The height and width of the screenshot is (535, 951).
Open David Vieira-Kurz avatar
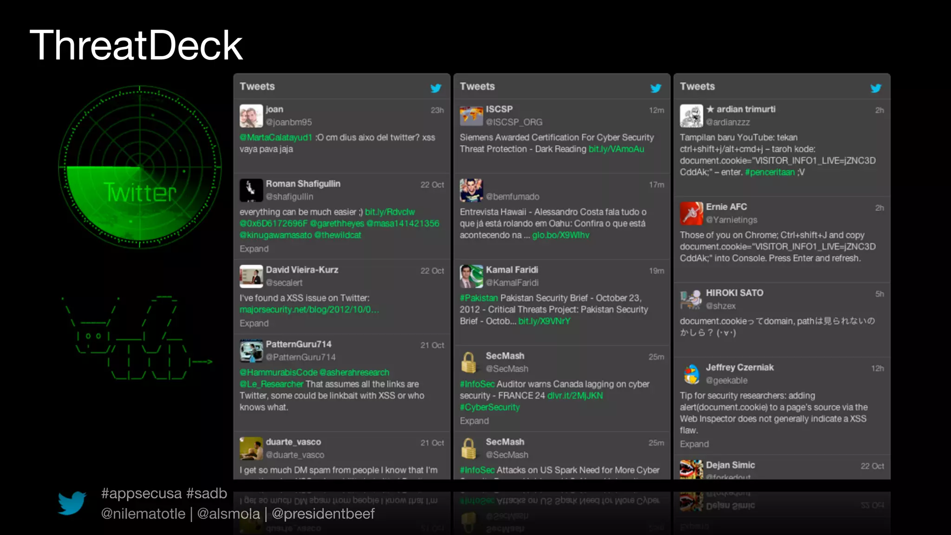click(251, 276)
